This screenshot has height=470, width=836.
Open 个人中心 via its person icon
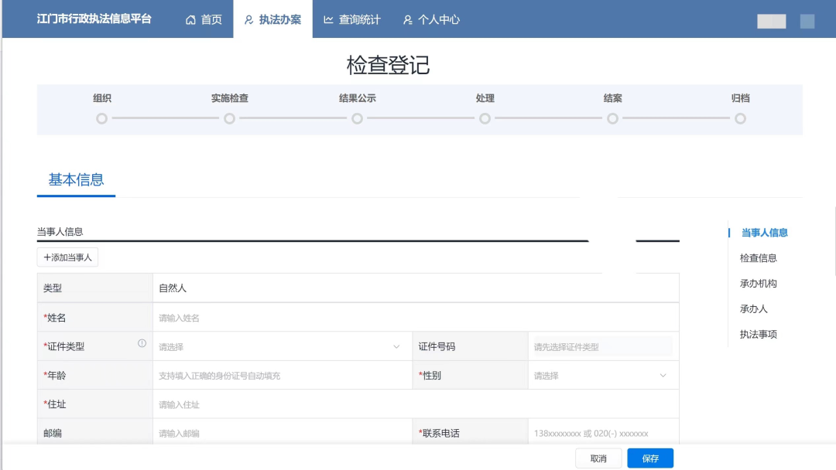pos(408,20)
